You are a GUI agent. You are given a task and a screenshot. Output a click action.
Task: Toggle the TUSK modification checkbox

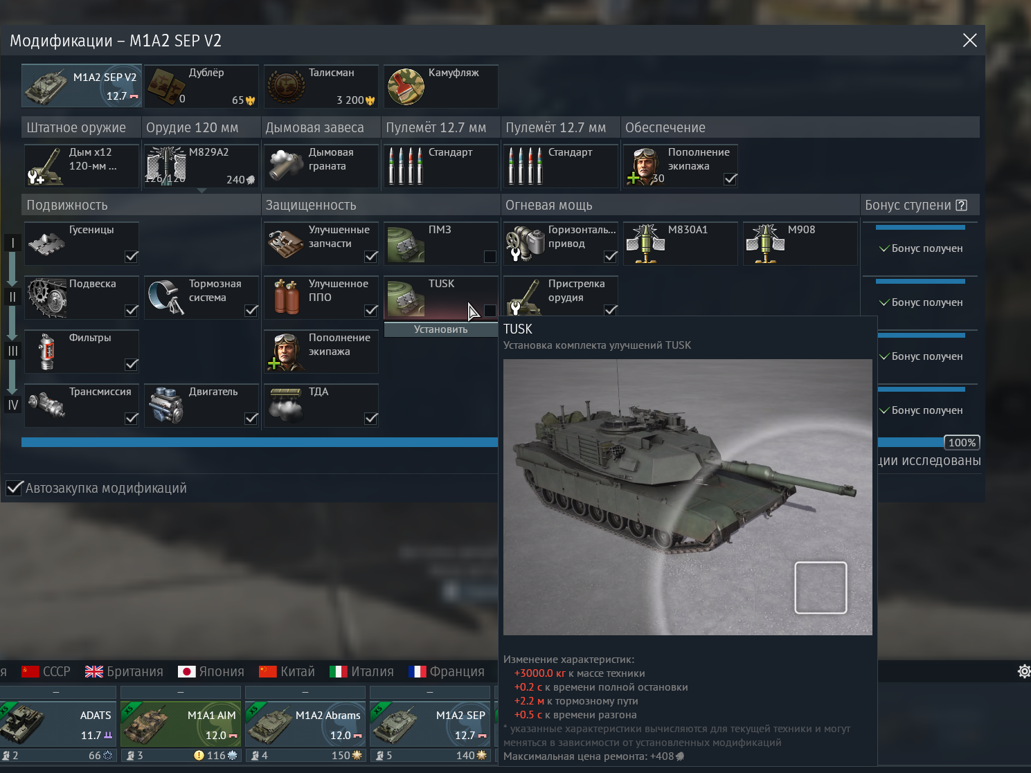point(490,311)
